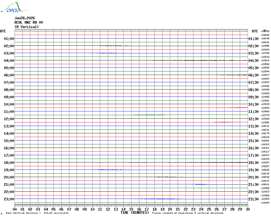
Task: Select the green signal burst on 11:30 row
Action: pos(147,115)
